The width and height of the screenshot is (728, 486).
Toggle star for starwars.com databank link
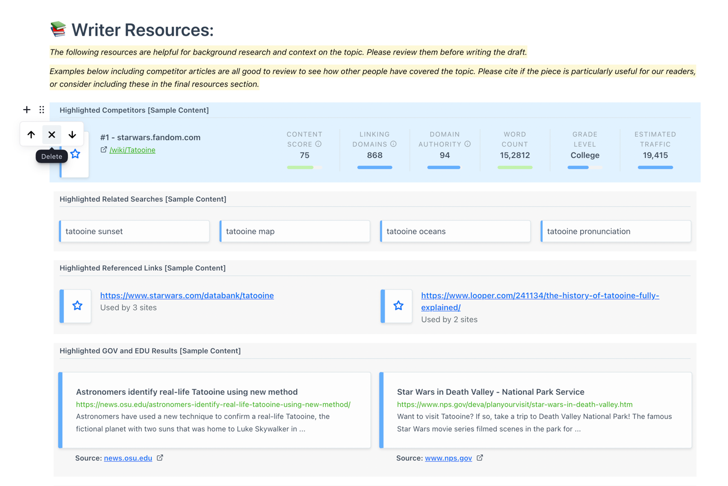click(77, 305)
